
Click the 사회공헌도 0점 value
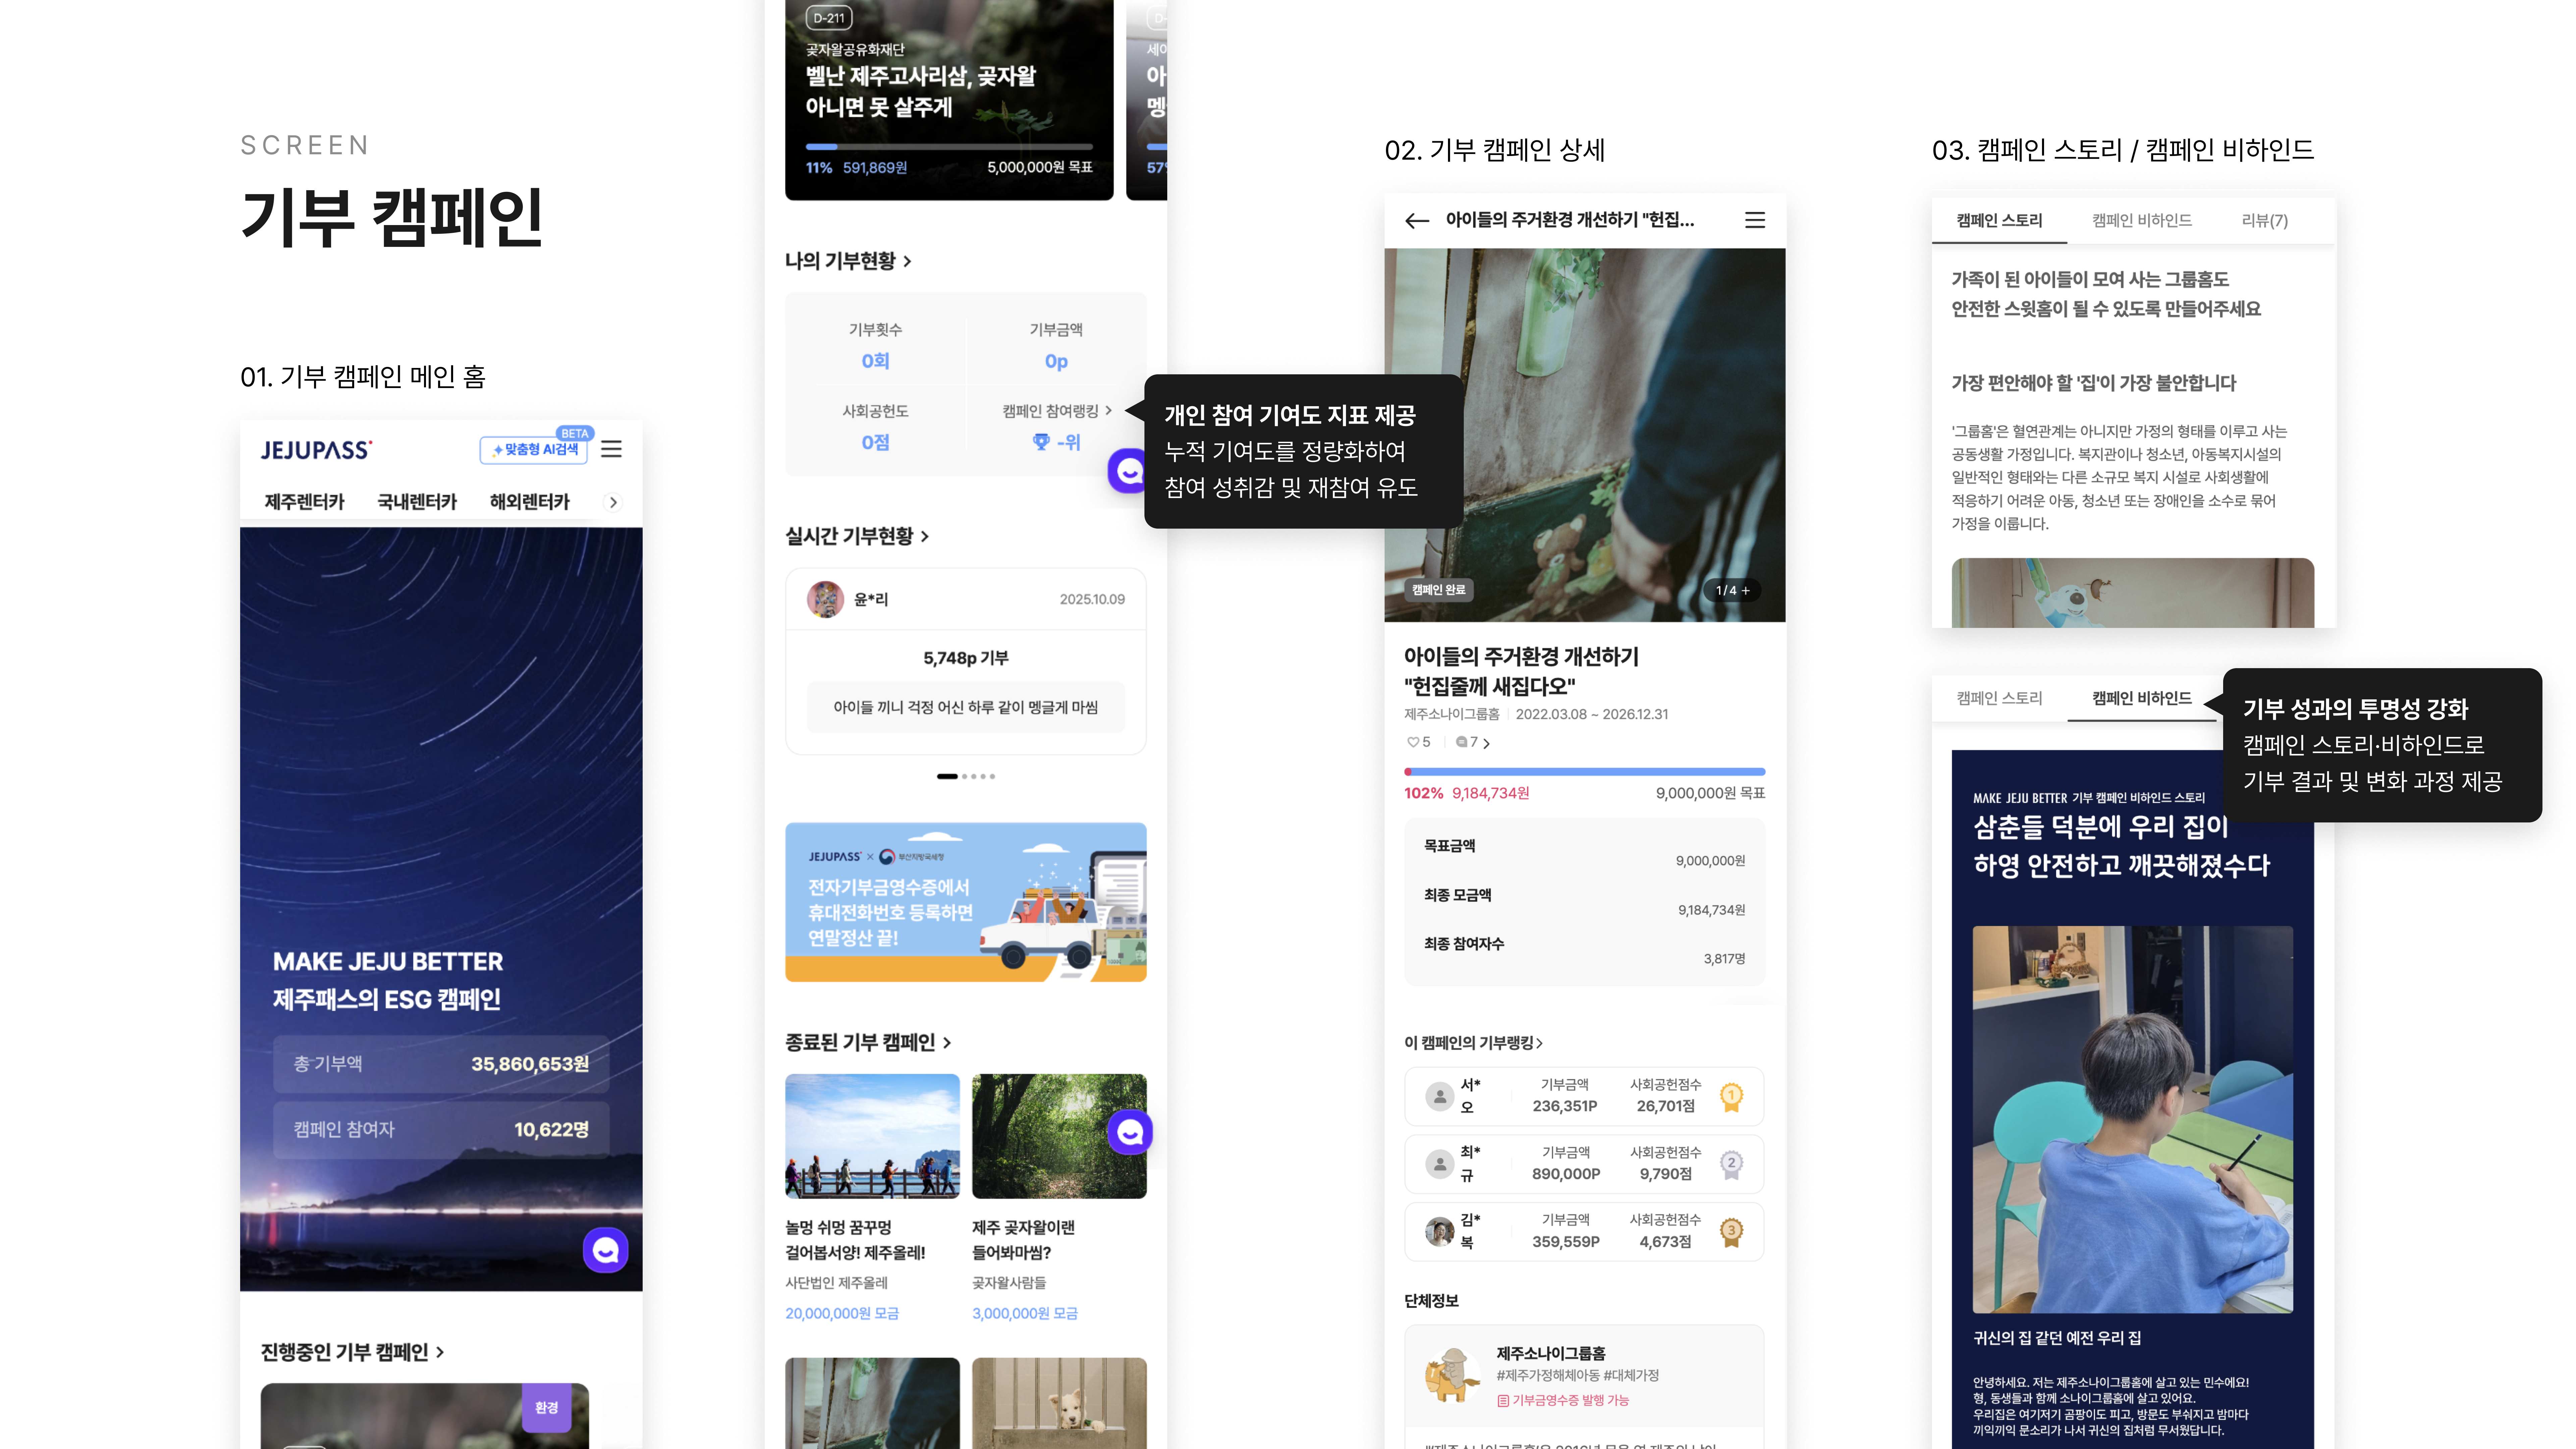point(875,442)
